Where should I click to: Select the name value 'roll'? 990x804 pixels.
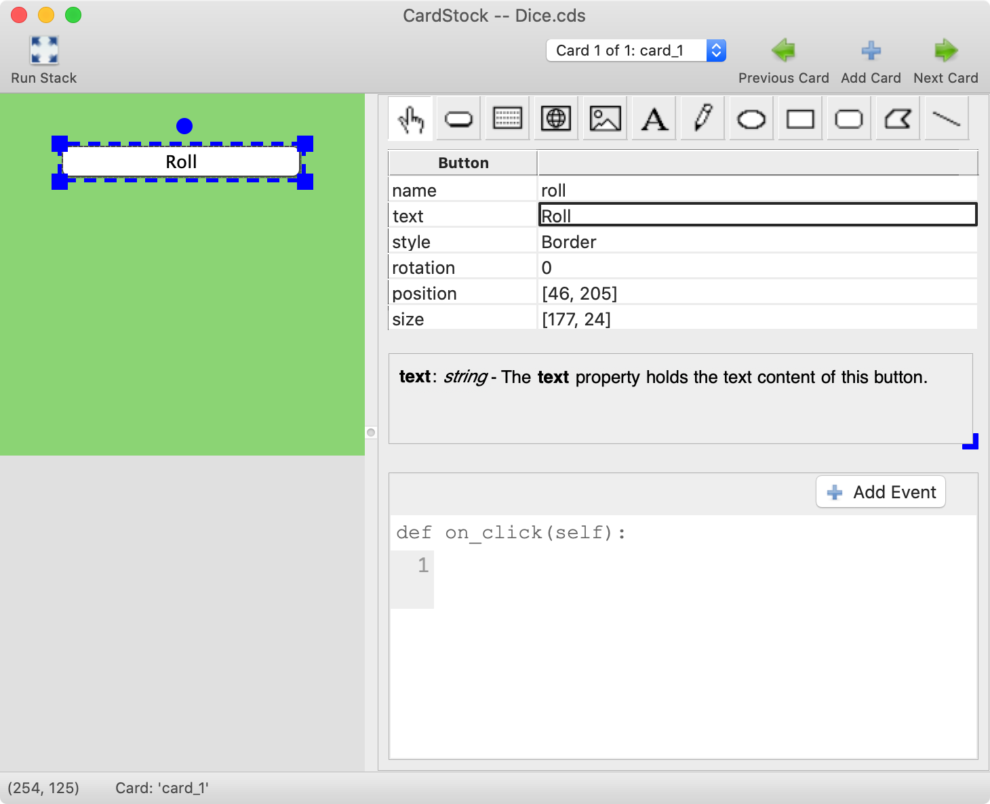757,190
